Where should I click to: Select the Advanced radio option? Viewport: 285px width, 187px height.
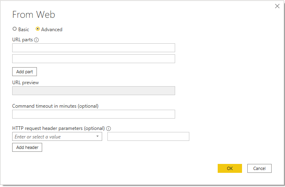38,29
